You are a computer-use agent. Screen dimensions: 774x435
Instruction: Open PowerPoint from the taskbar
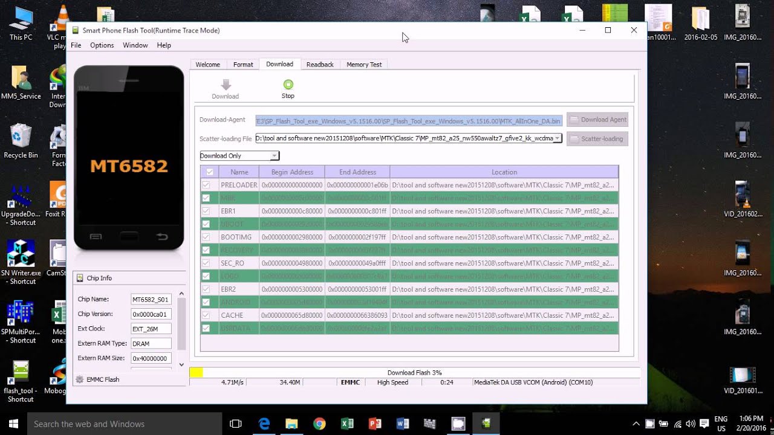tap(375, 424)
